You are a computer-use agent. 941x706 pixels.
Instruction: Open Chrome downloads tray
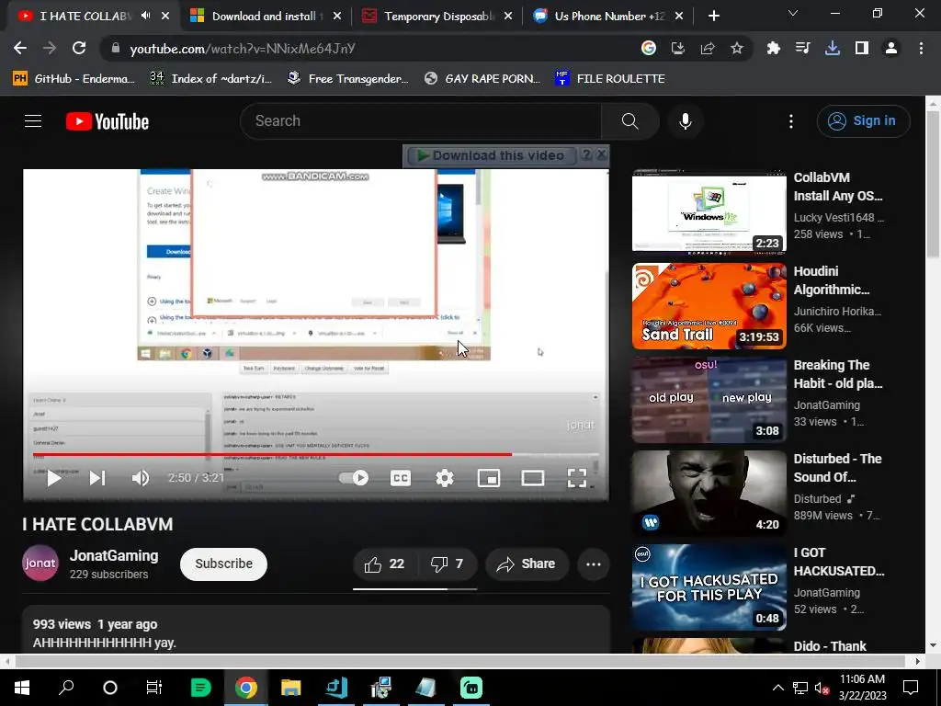[x=833, y=48]
